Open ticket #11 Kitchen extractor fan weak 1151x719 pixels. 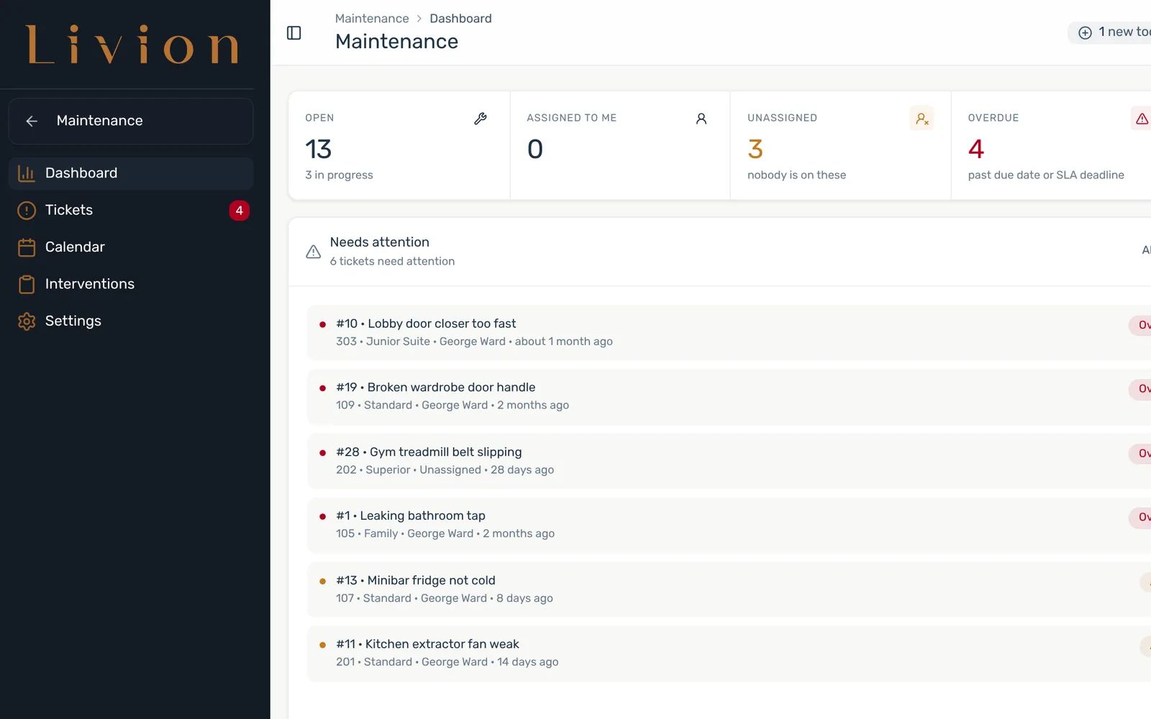coord(729,654)
